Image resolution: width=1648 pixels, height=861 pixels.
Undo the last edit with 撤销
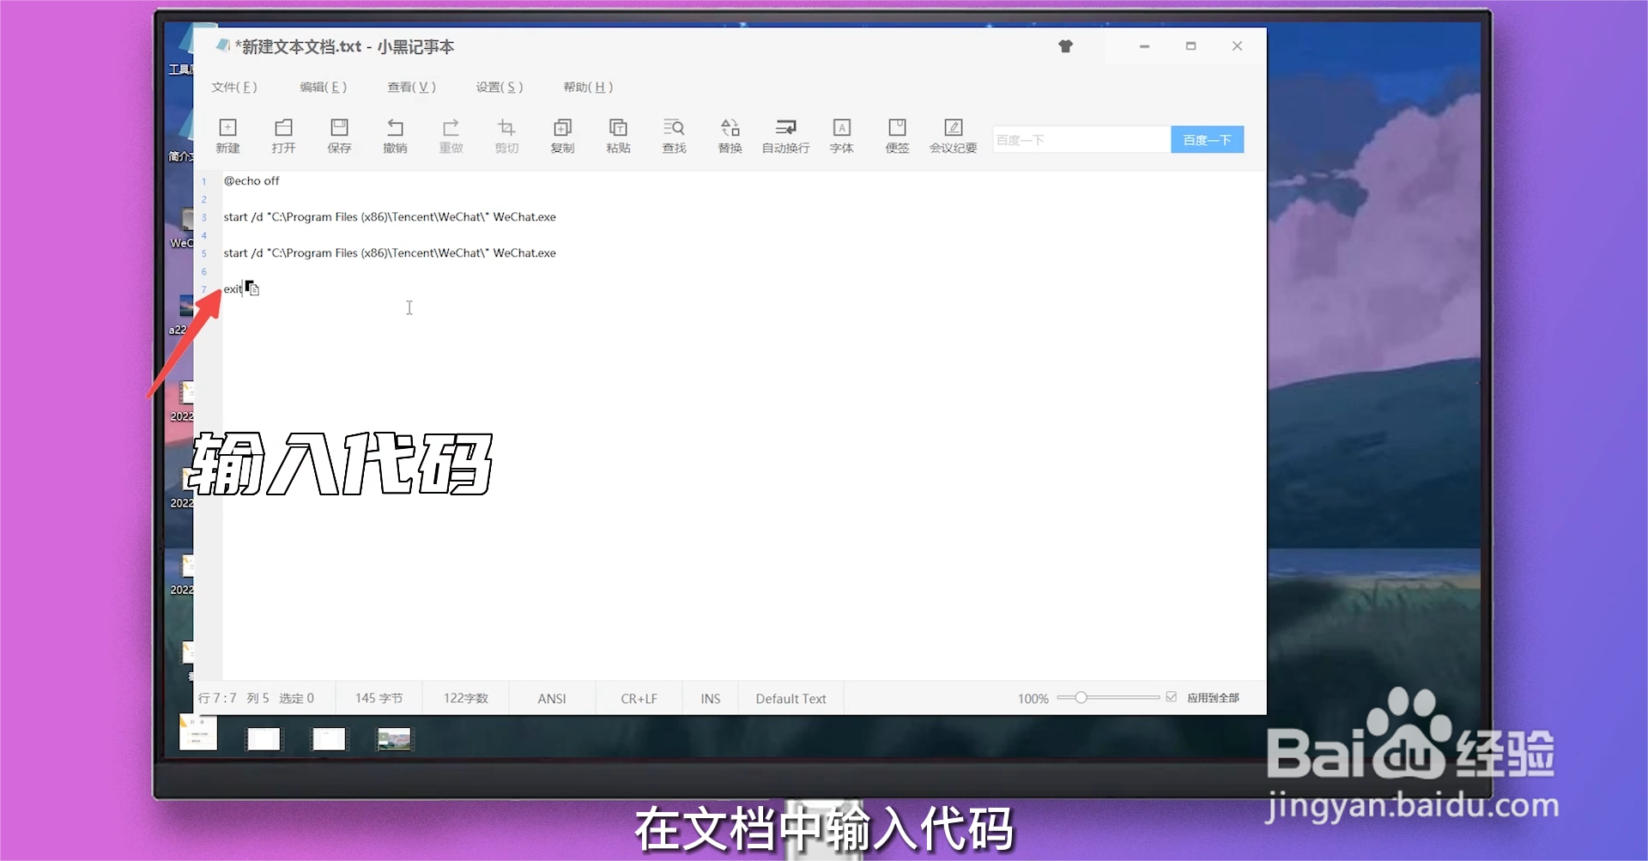pos(396,136)
